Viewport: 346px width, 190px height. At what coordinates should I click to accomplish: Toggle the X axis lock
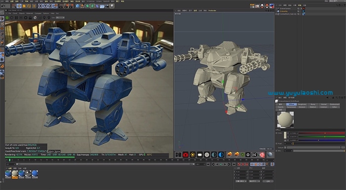(x=41, y=6)
